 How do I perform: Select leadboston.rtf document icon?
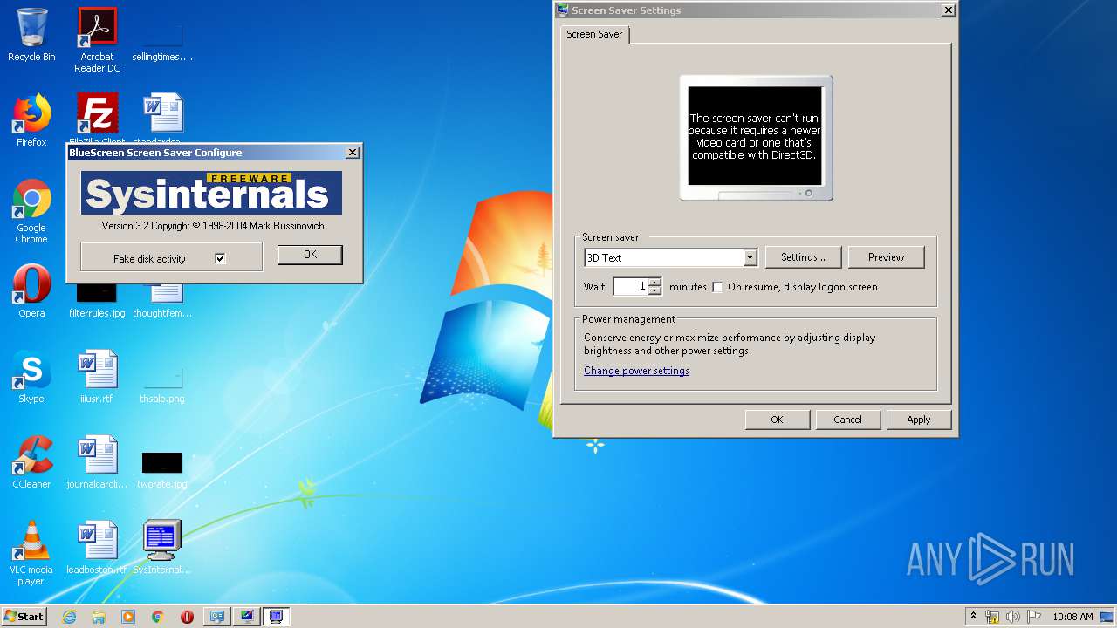pos(97,548)
